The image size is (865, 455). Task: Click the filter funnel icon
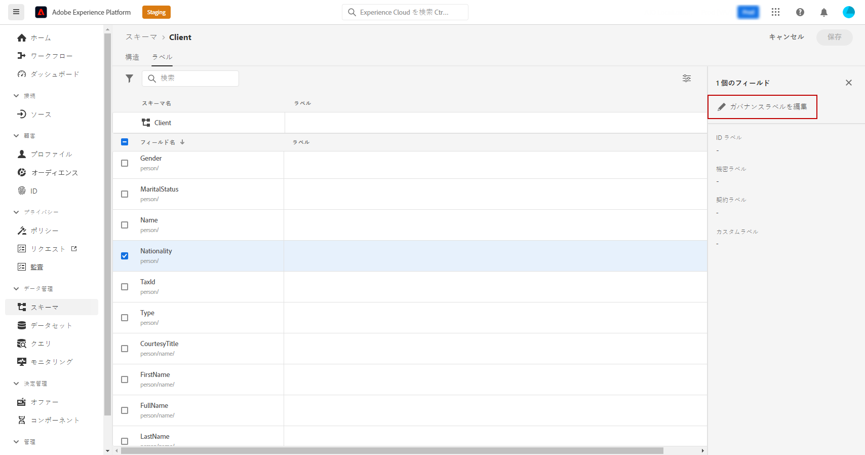pos(130,79)
